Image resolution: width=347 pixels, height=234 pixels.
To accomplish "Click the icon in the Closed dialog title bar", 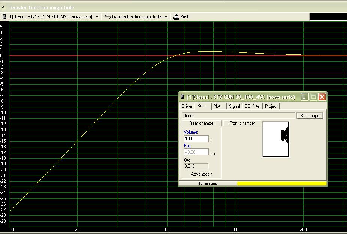I will (182, 97).
